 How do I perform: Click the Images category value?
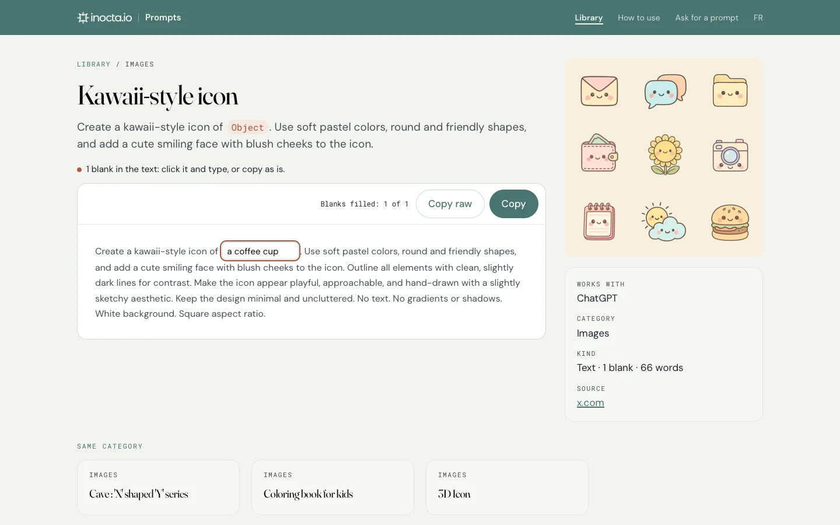[x=593, y=333]
